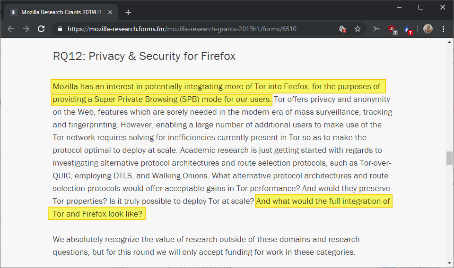Viewport: 454px width, 268px height.
Task: Minimize the browser window
Action: [x=399, y=7]
